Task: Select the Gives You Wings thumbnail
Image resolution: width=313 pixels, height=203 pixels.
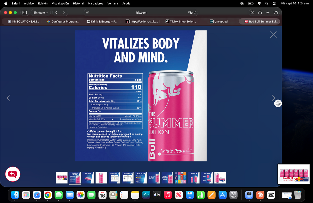Action: (167, 178)
